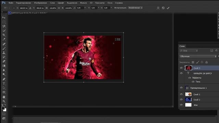This screenshot has width=219, height=123.
Task: Select the Слой 2 layer thumbnail
Action: tap(188, 99)
